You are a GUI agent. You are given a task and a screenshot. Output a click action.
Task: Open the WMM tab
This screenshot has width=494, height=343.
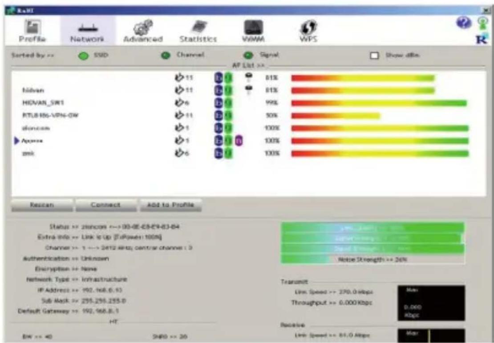click(253, 31)
